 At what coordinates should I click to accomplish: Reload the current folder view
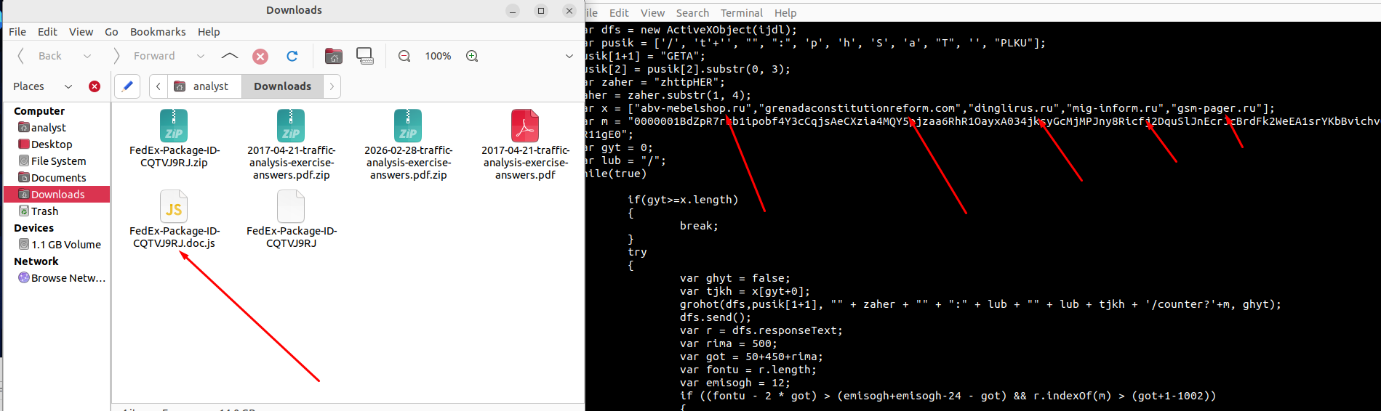[292, 56]
